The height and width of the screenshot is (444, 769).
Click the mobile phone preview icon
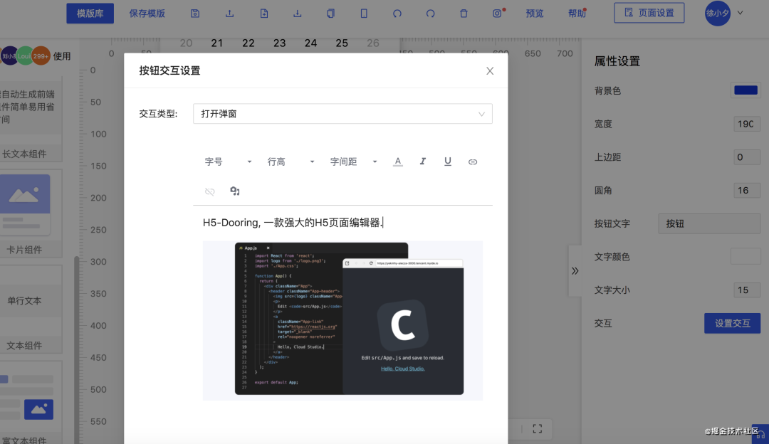pyautogui.click(x=364, y=14)
